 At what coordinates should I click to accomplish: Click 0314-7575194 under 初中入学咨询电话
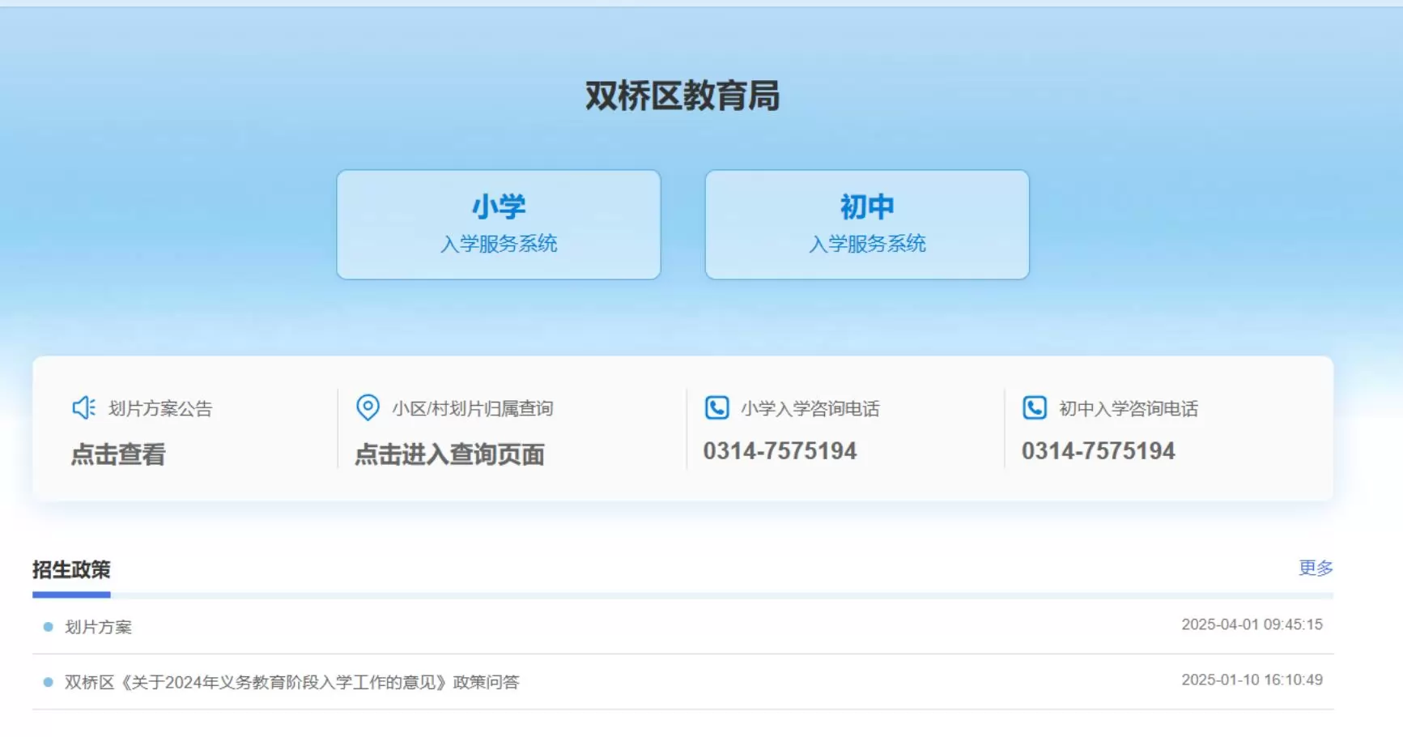(1098, 451)
